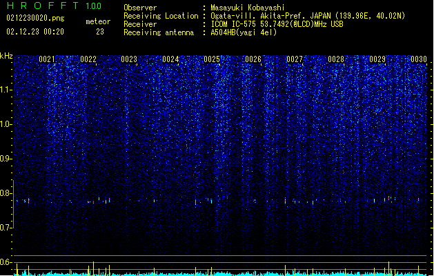Click the 'meteor' label
This screenshot has width=434, height=276.
[x=98, y=21]
